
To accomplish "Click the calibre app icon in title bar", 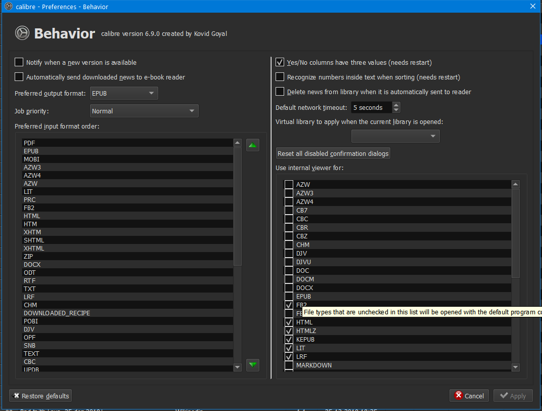I will 9,6.
